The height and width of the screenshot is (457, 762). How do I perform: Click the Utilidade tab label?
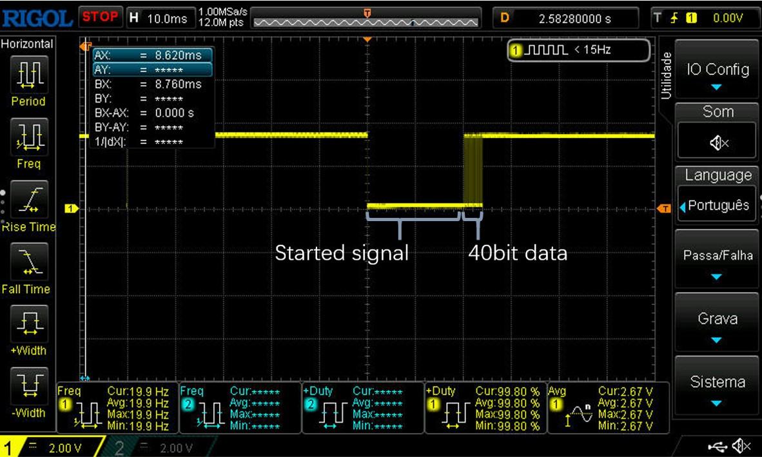click(x=666, y=75)
